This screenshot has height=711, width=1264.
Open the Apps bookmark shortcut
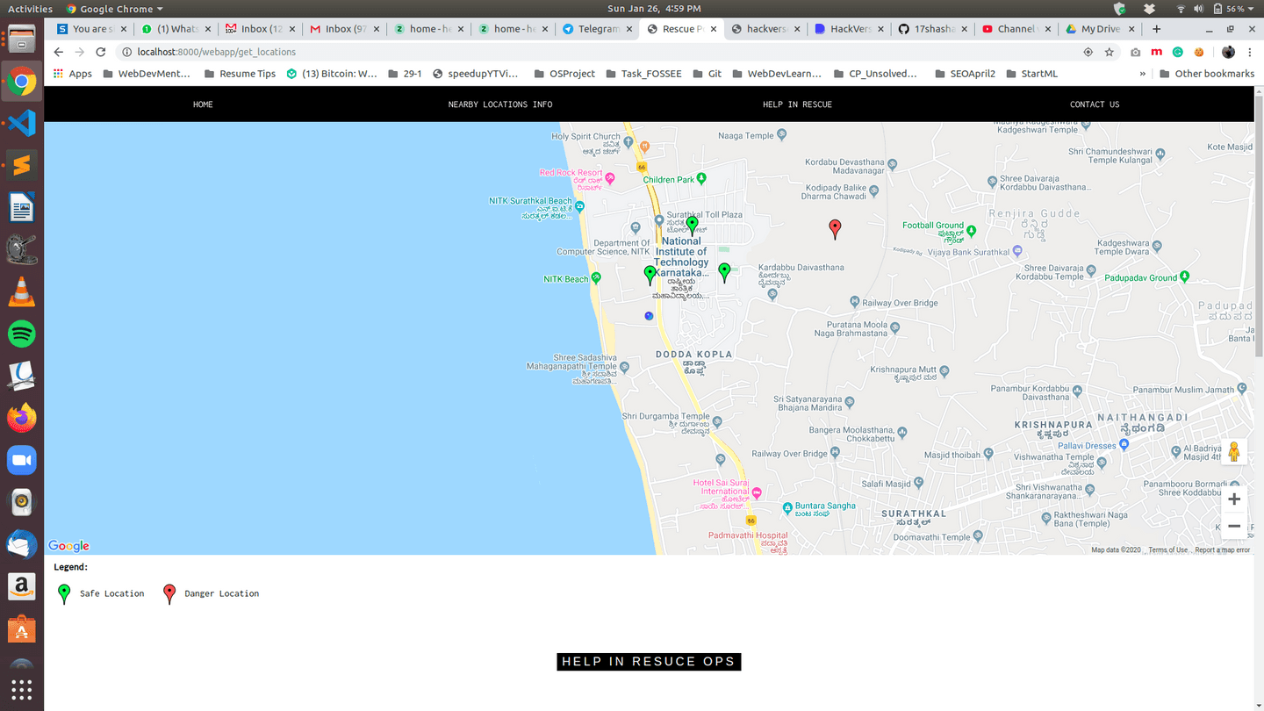coord(73,74)
